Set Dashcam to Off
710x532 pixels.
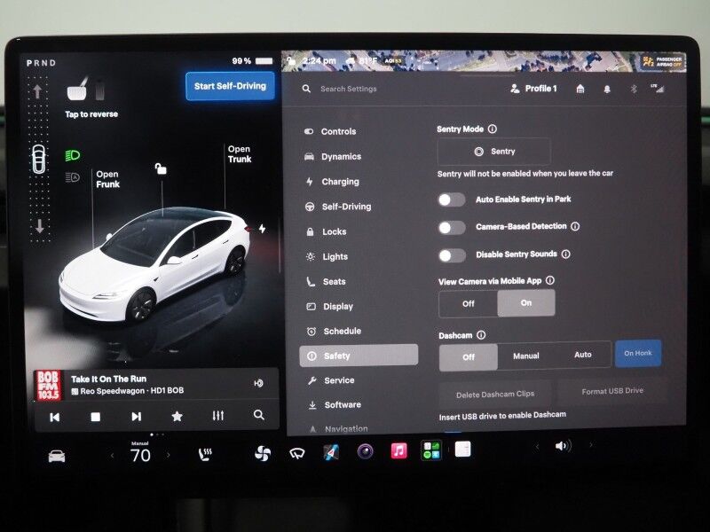click(x=469, y=357)
